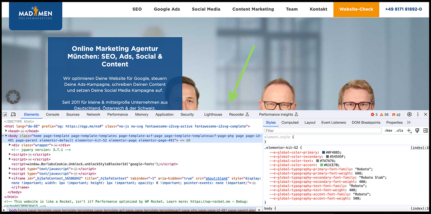Image resolution: width=431 pixels, height=214 pixels.
Task: Open the DOM Breakpoints pane tab
Action: pyautogui.click(x=366, y=122)
